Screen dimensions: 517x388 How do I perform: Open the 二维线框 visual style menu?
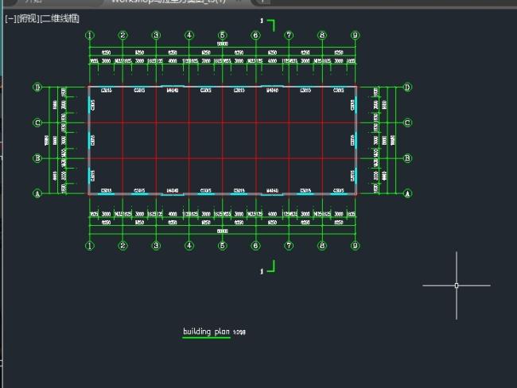[60, 17]
